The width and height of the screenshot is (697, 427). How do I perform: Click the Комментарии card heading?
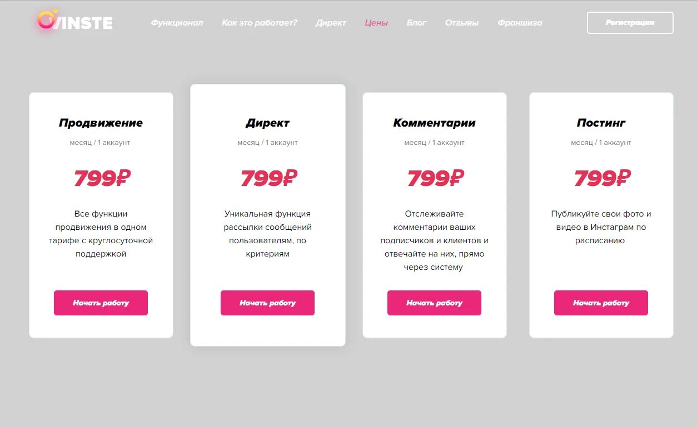434,123
